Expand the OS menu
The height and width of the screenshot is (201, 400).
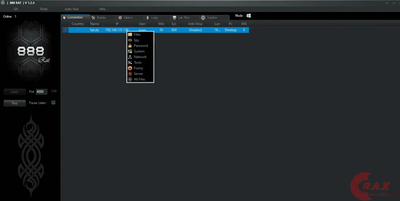[16, 9]
